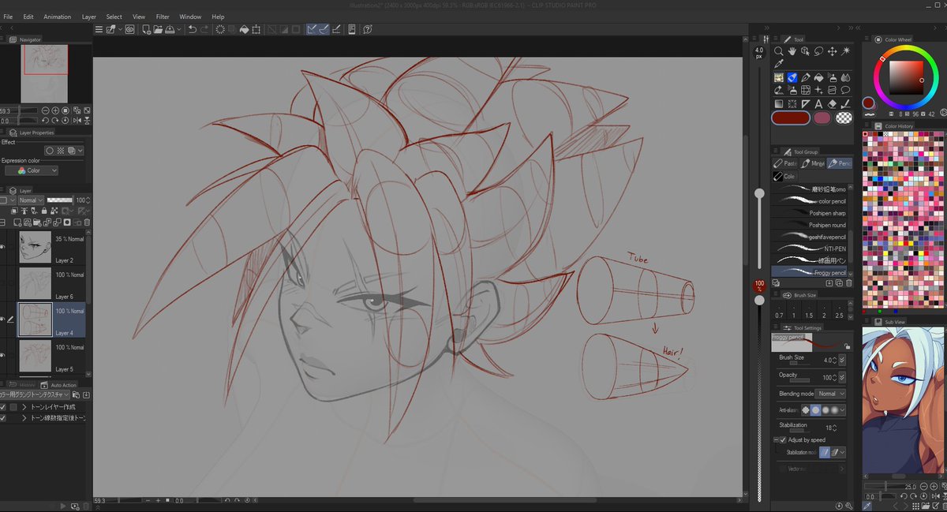Toggle the first auto action checkbox
Viewport: 947px width, 512px height.
(x=2, y=407)
